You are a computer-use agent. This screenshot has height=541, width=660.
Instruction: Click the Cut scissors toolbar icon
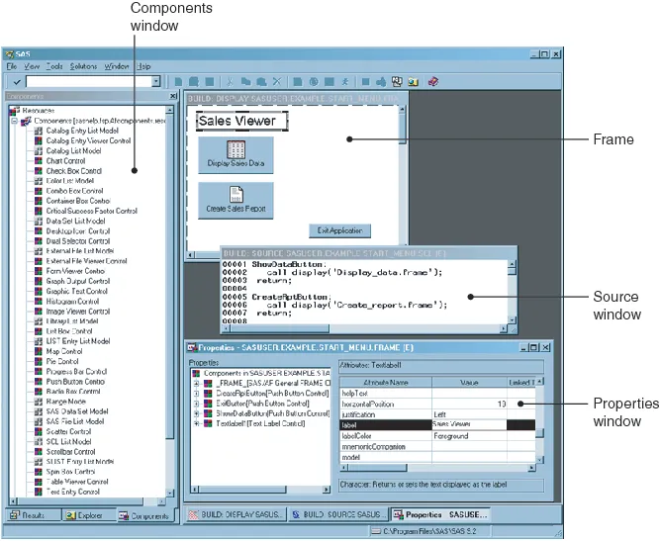(x=230, y=82)
